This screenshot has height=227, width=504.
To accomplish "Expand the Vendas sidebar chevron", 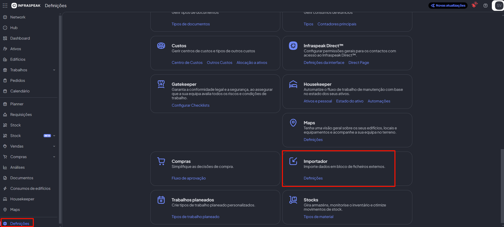I will [54, 146].
